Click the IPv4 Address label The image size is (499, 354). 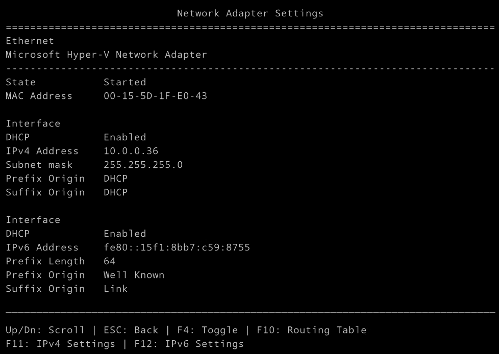42,151
